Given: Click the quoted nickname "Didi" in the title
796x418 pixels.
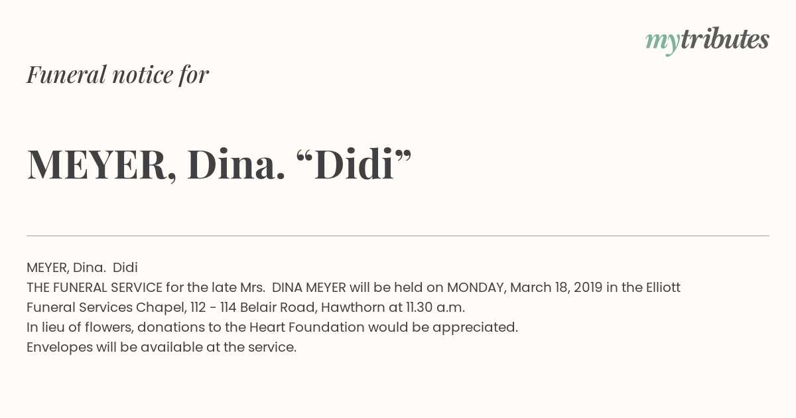Looking at the screenshot, I should tap(354, 164).
